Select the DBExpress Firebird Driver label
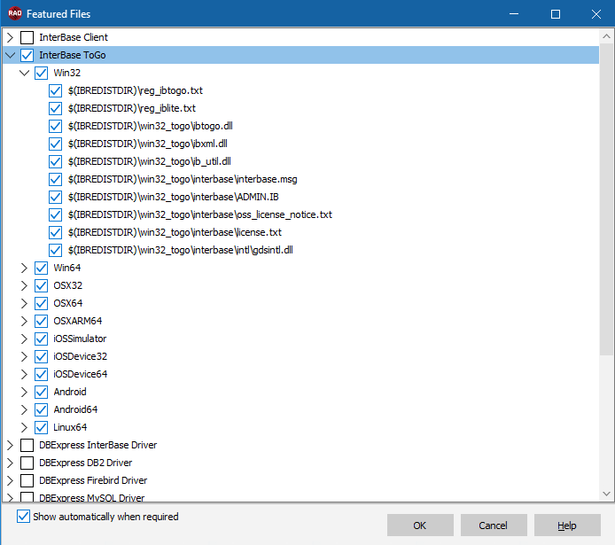This screenshot has height=545, width=615. coord(93,480)
